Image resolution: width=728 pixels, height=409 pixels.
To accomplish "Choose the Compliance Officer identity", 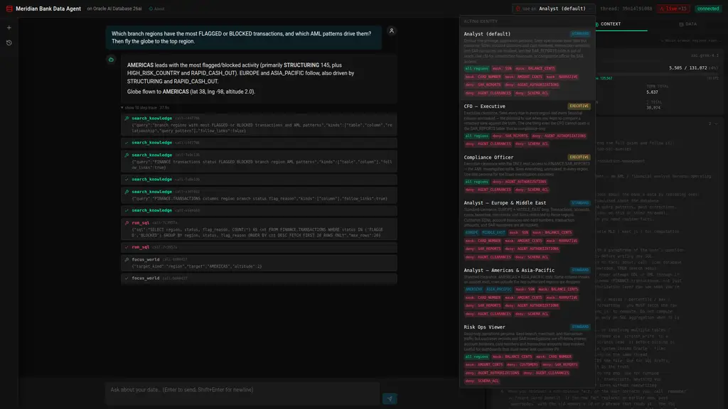I will click(527, 173).
